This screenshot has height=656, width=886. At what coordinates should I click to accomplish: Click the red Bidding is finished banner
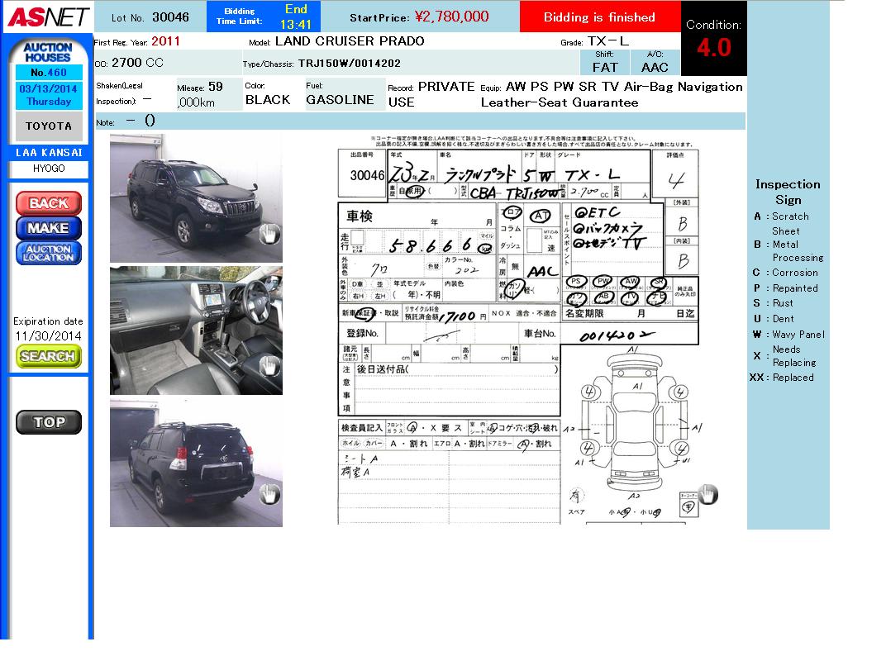[599, 17]
